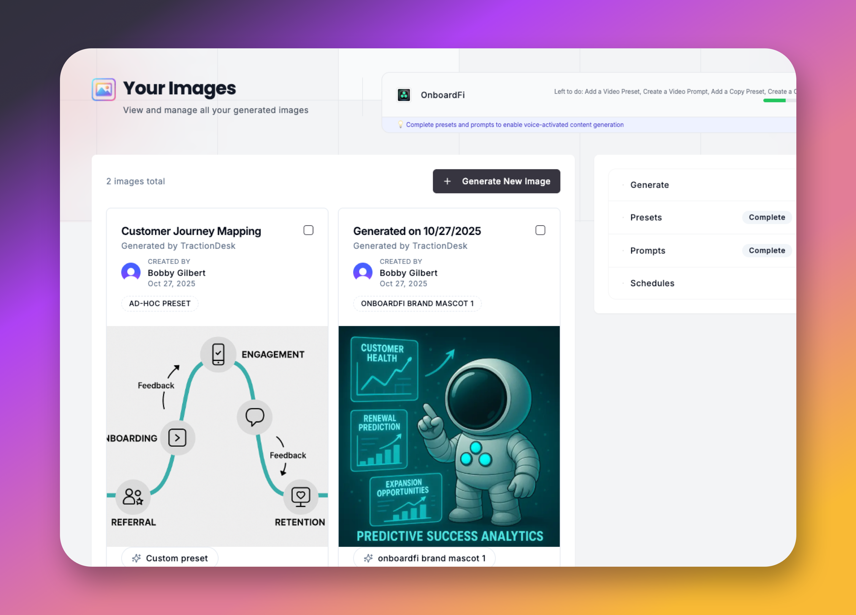Screen dimensions: 856x615
Task: Click the OnboardFi app logo icon
Action: [403, 95]
